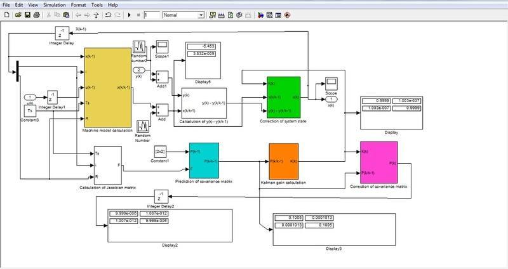Screen dimensions: 508x269
Task: Print the model using the printer icon
Action: pyautogui.click(x=36, y=14)
